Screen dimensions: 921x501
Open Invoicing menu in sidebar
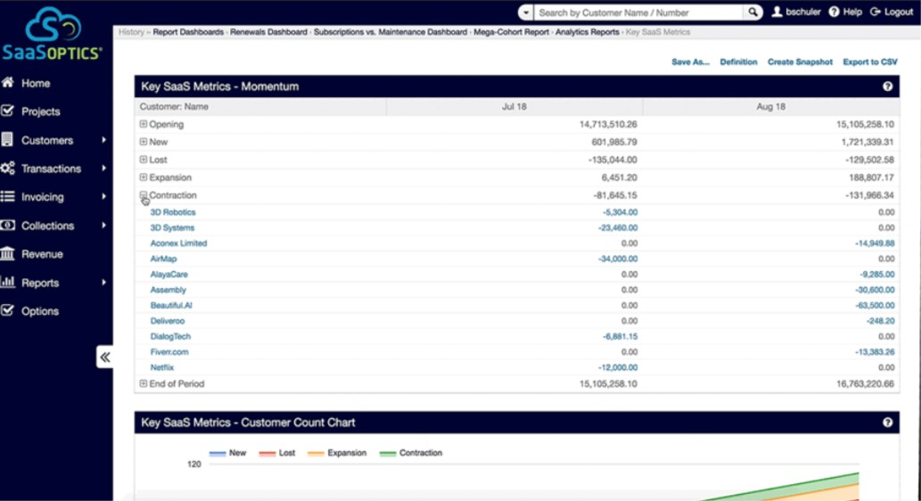[x=42, y=197]
